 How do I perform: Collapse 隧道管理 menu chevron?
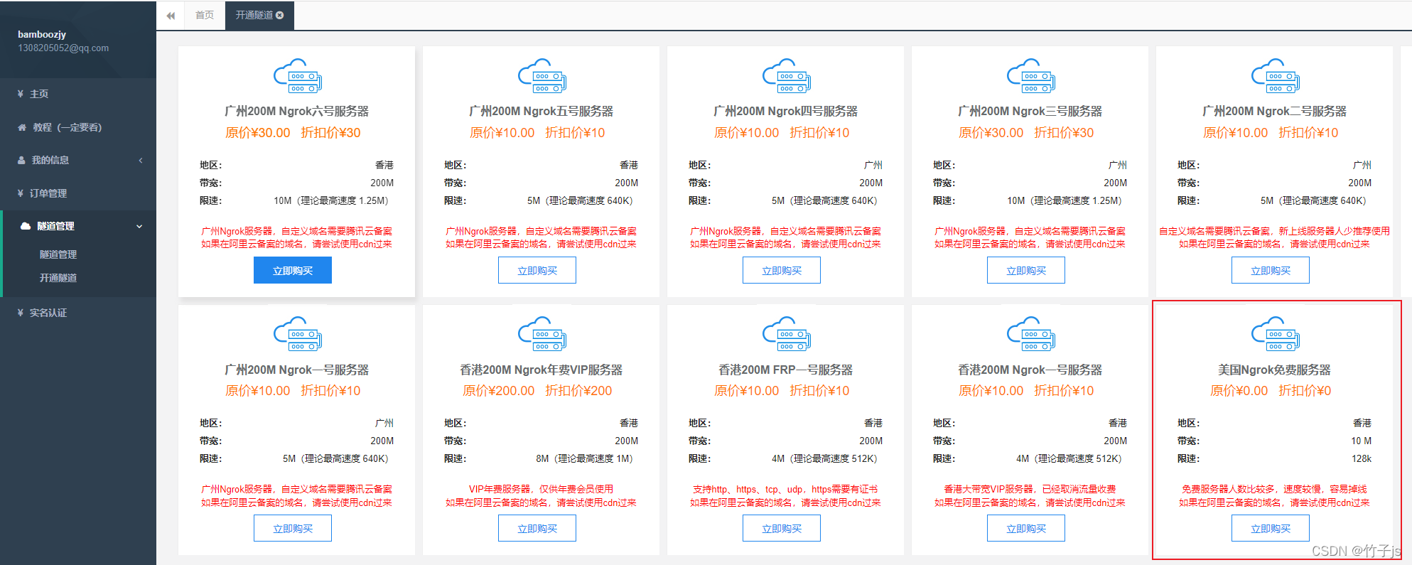139,226
